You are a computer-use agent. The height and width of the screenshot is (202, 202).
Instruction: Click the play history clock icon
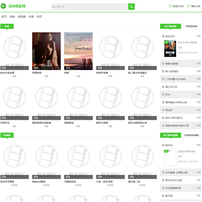(x=189, y=6)
